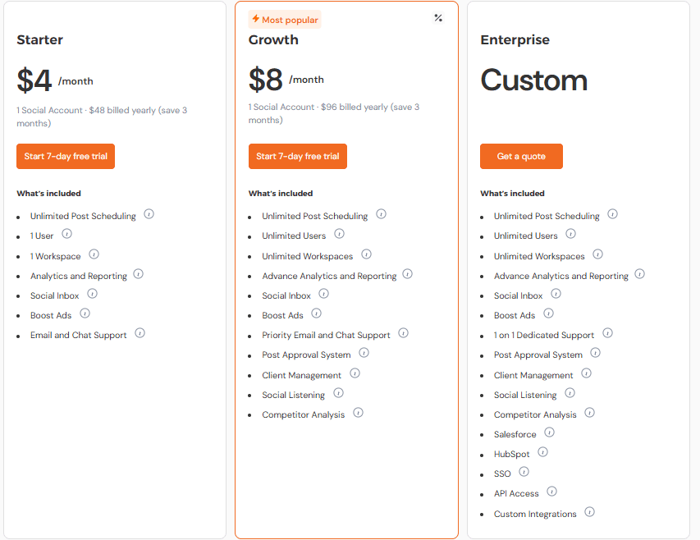Screen dimensions: 700x540
Task: Click info icon beside 1 Workspace in Starter
Action: pos(94,254)
